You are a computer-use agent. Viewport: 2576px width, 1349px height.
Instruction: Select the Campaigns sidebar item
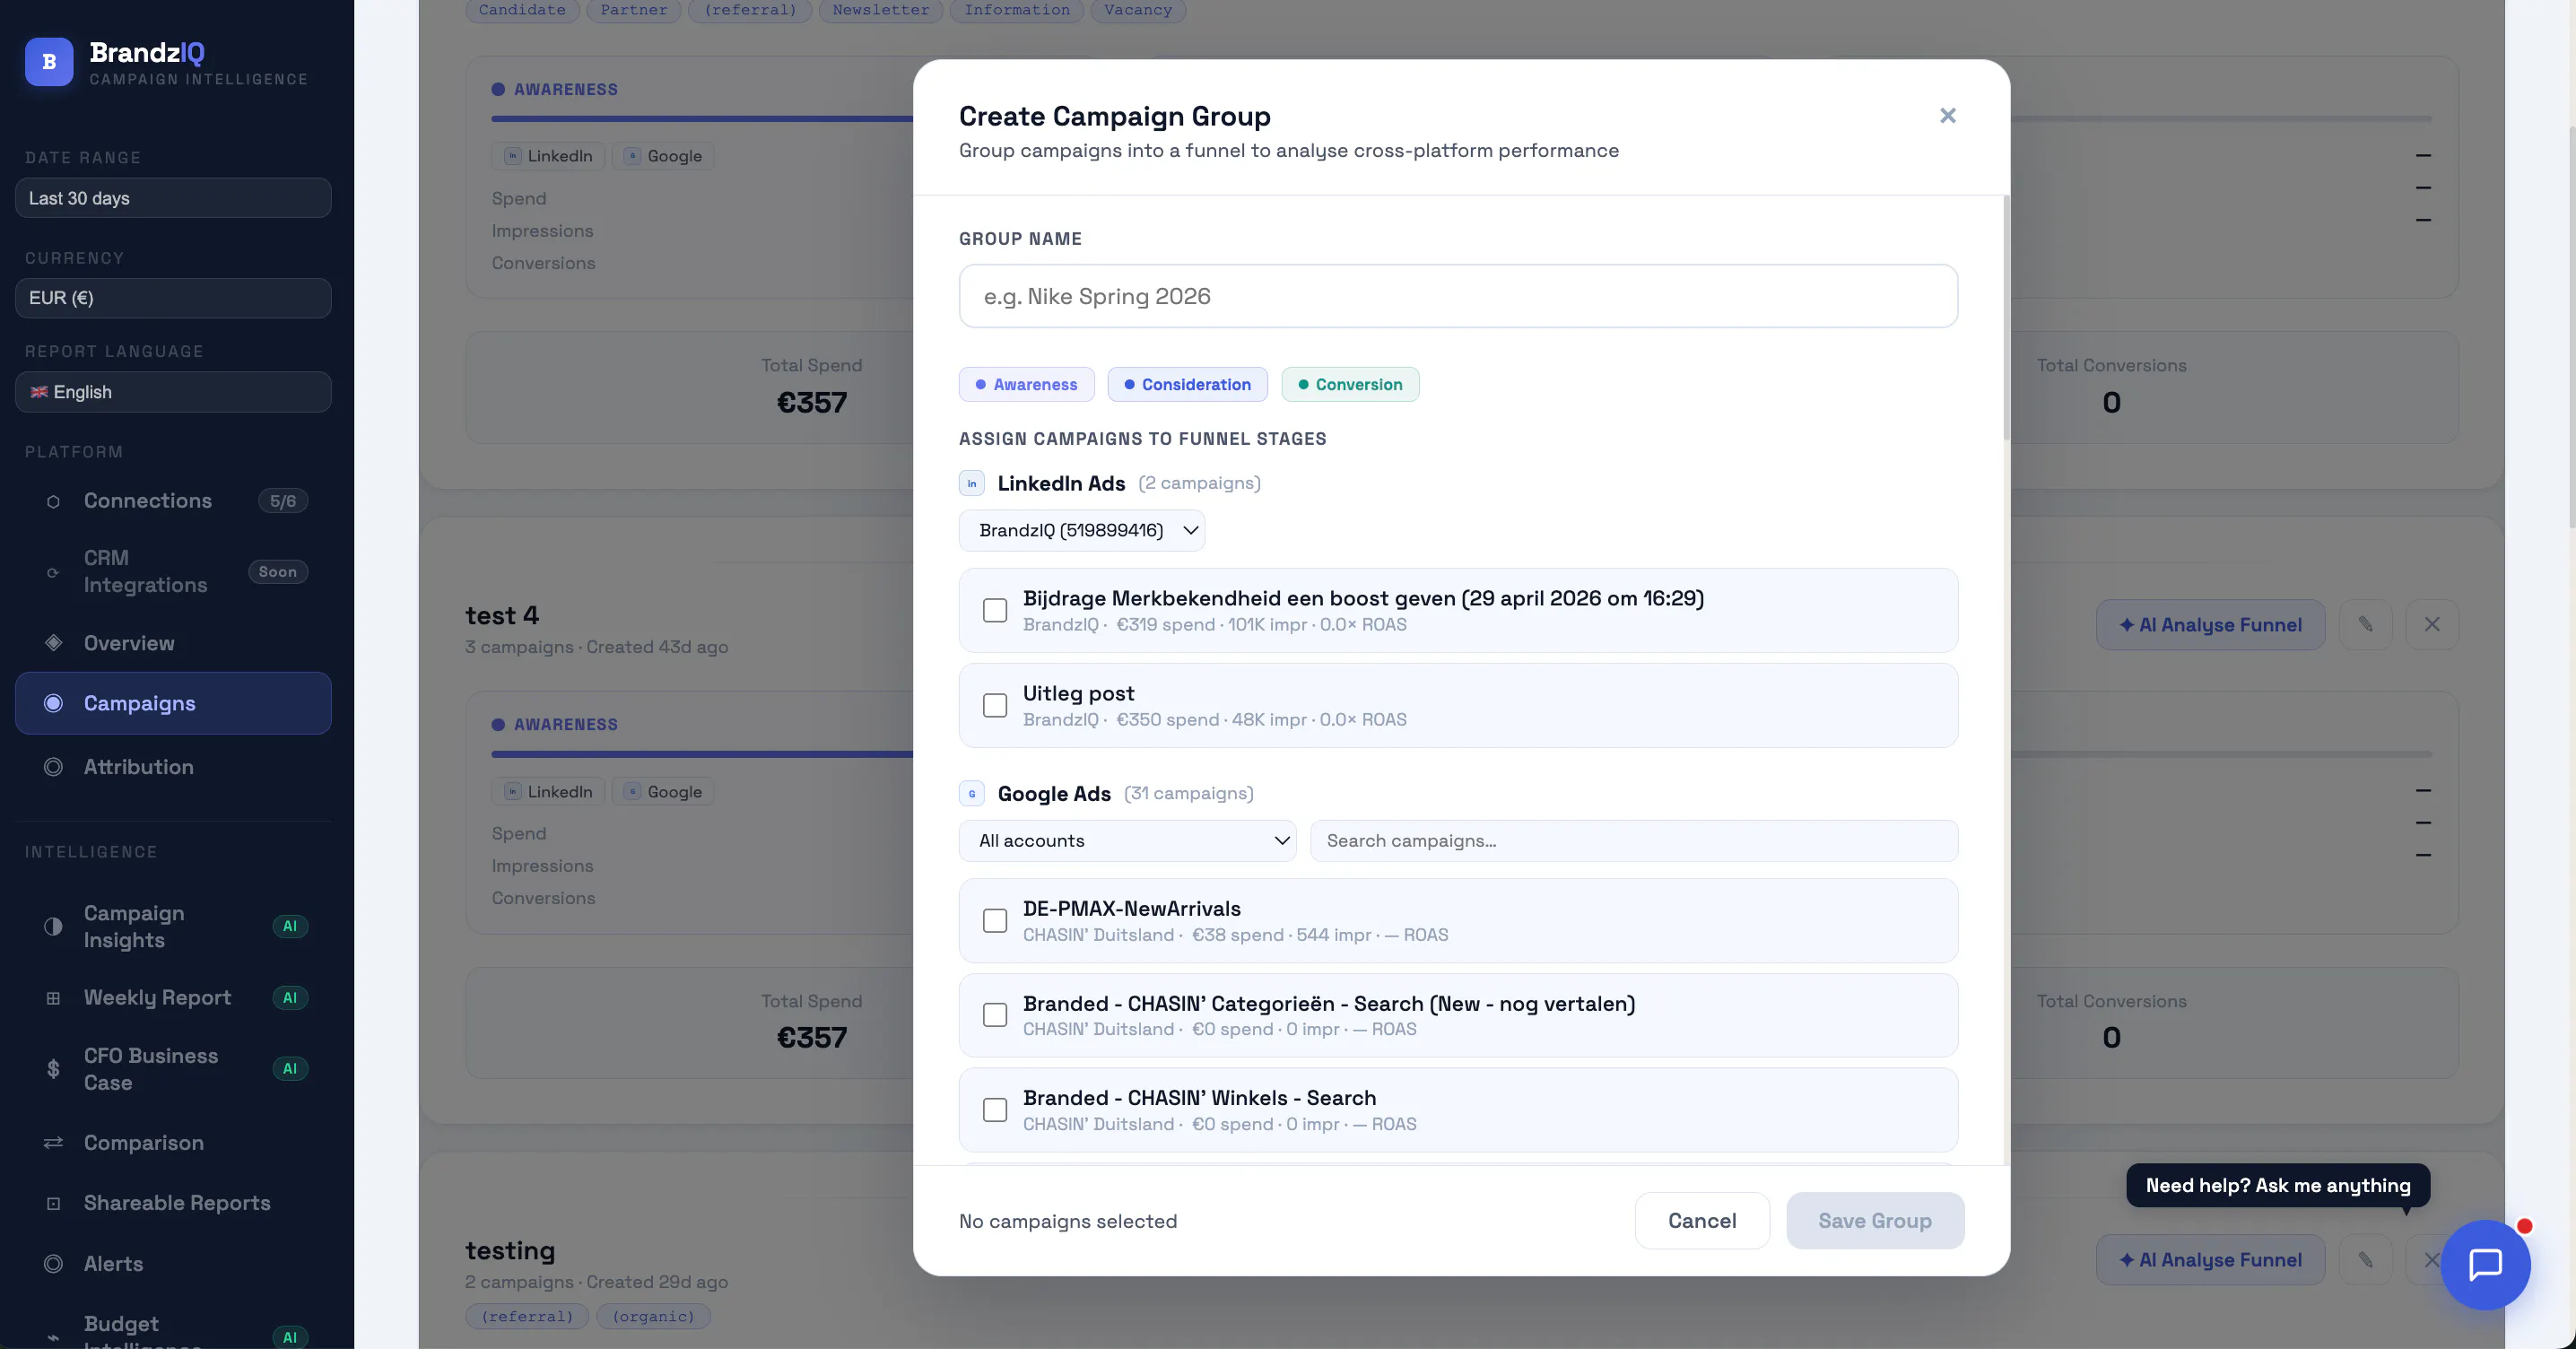click(173, 703)
